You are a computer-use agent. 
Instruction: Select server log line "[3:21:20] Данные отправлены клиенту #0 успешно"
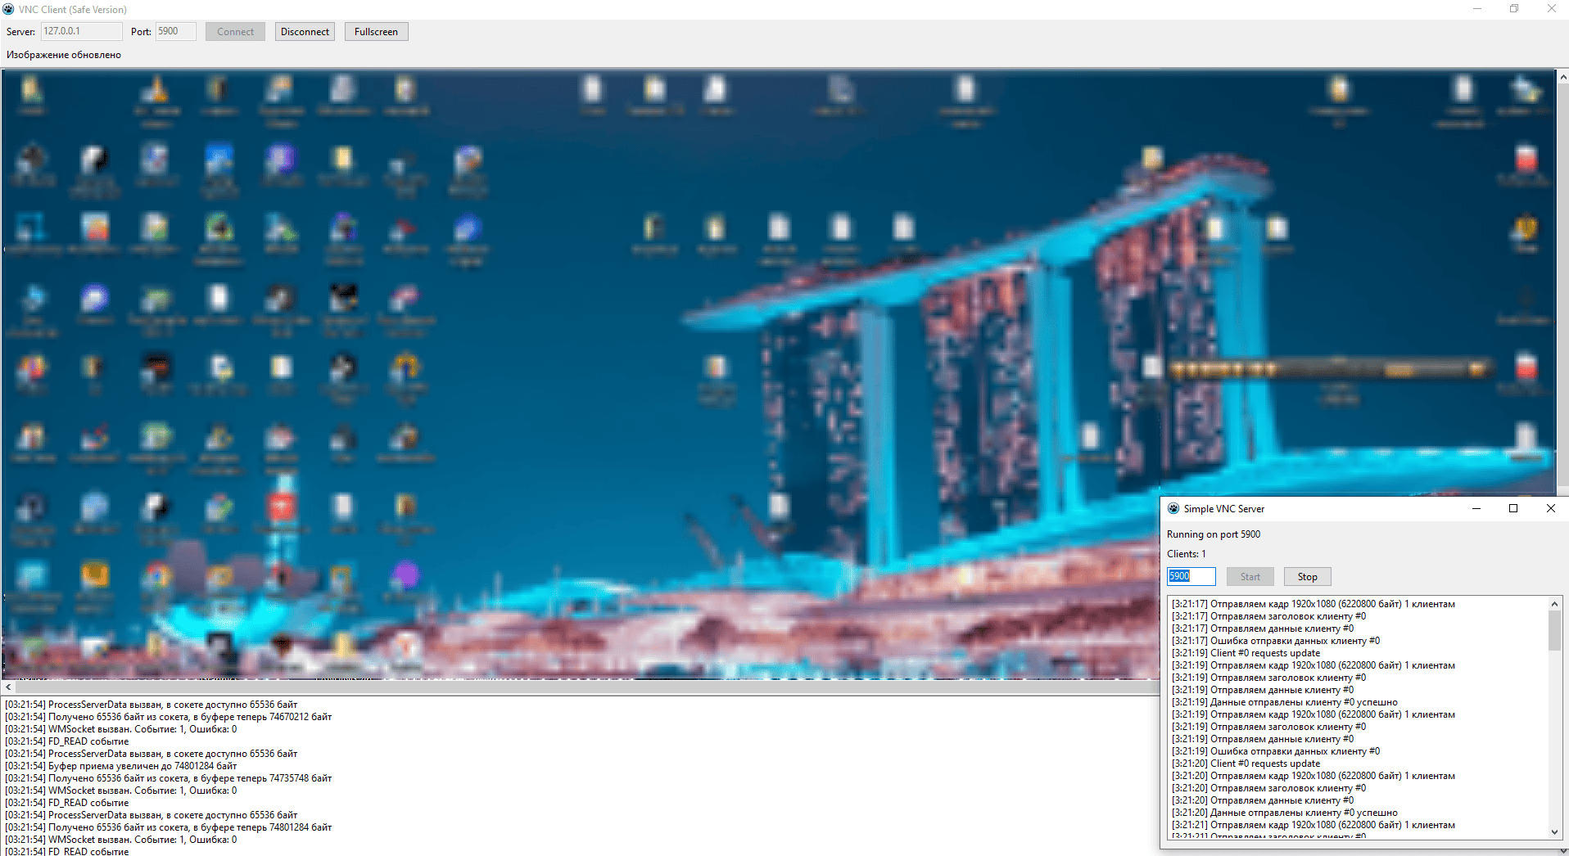[x=1285, y=813]
